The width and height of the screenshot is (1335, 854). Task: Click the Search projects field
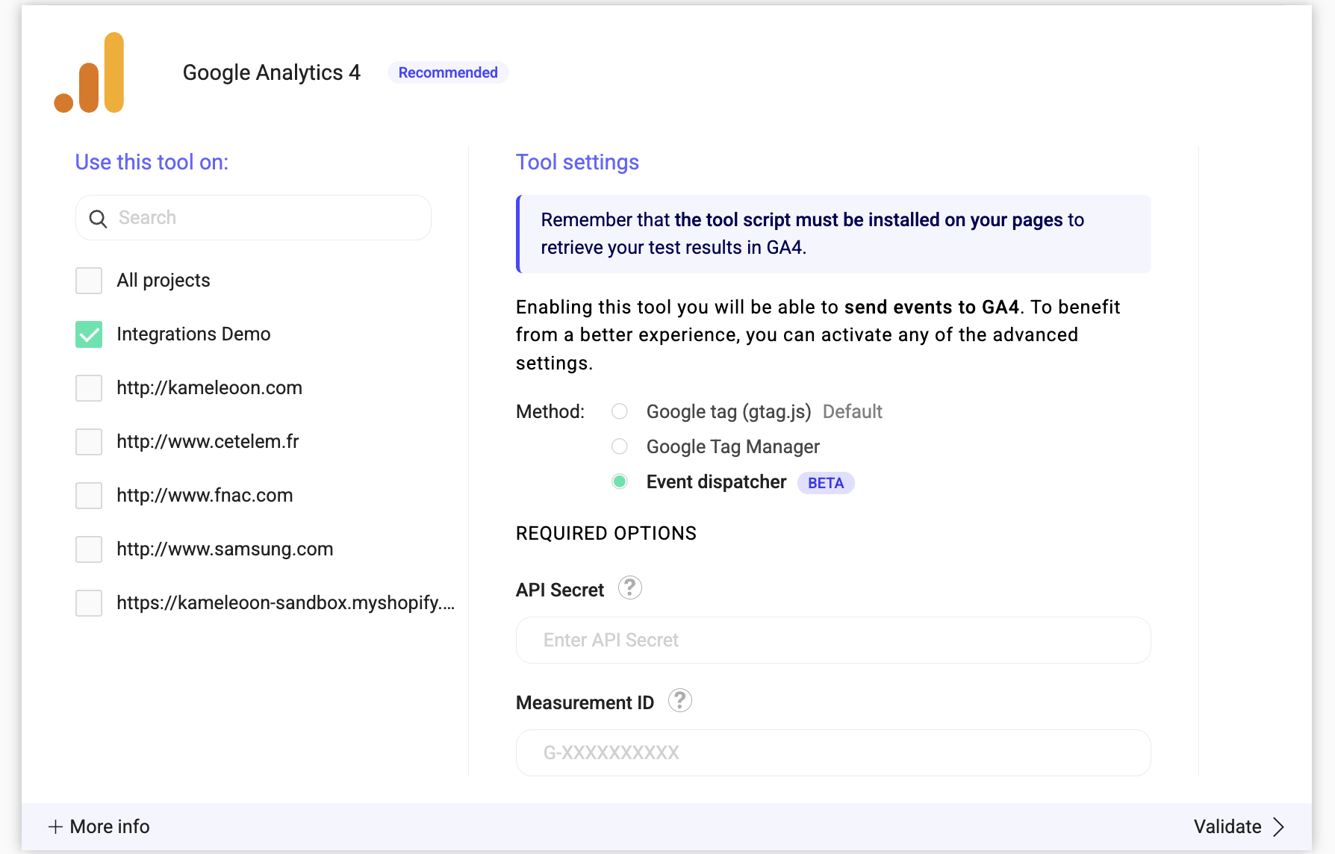pos(253,218)
